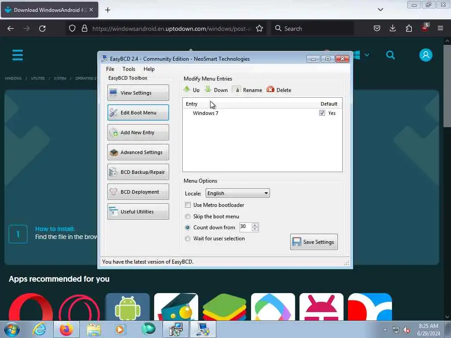Decrease countdown value with down spinner
Image resolution: width=451 pixels, height=338 pixels.
[255, 229]
